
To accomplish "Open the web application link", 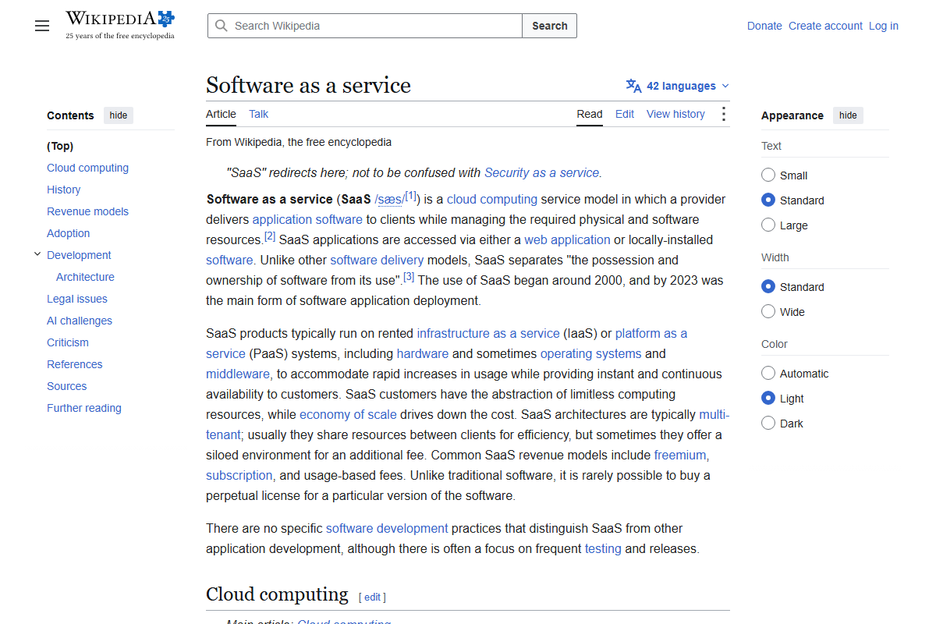I will 567,239.
